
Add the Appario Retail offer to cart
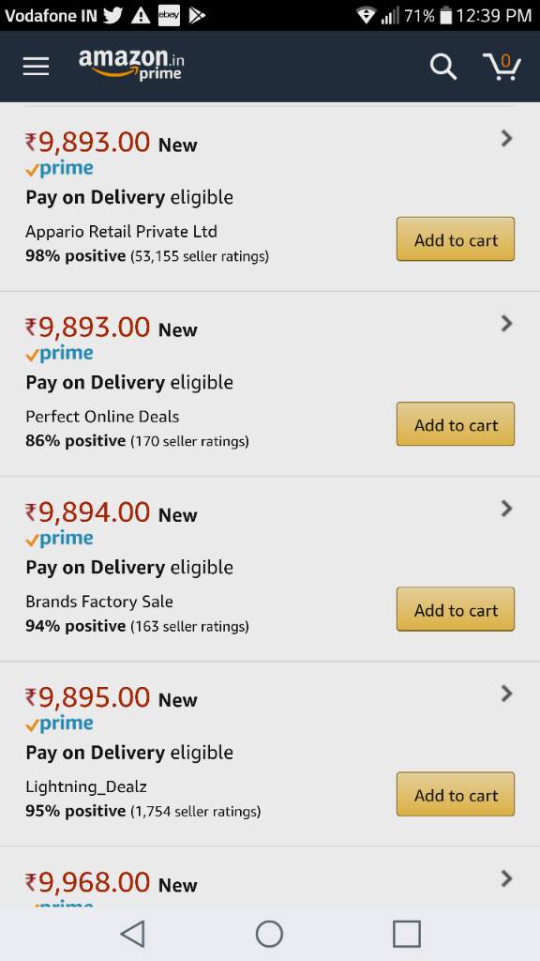[x=456, y=239]
